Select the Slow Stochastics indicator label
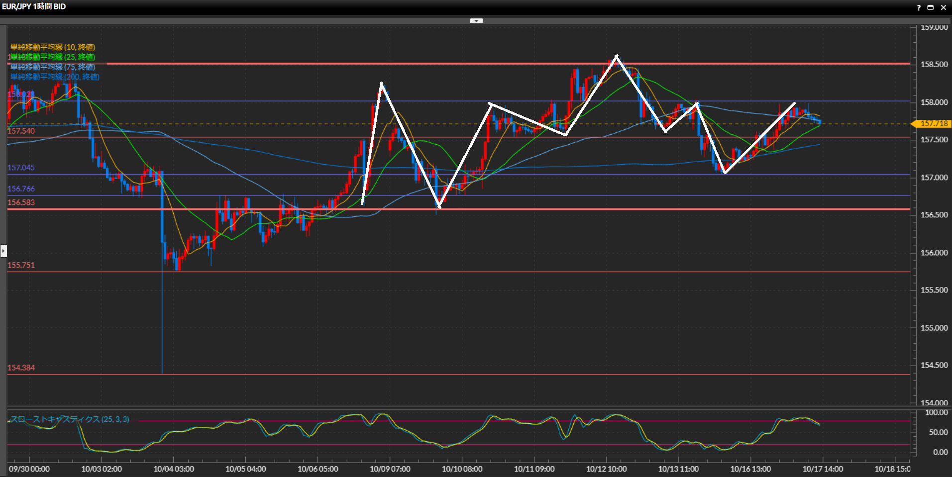Screen dimensions: 952x477 70,419
